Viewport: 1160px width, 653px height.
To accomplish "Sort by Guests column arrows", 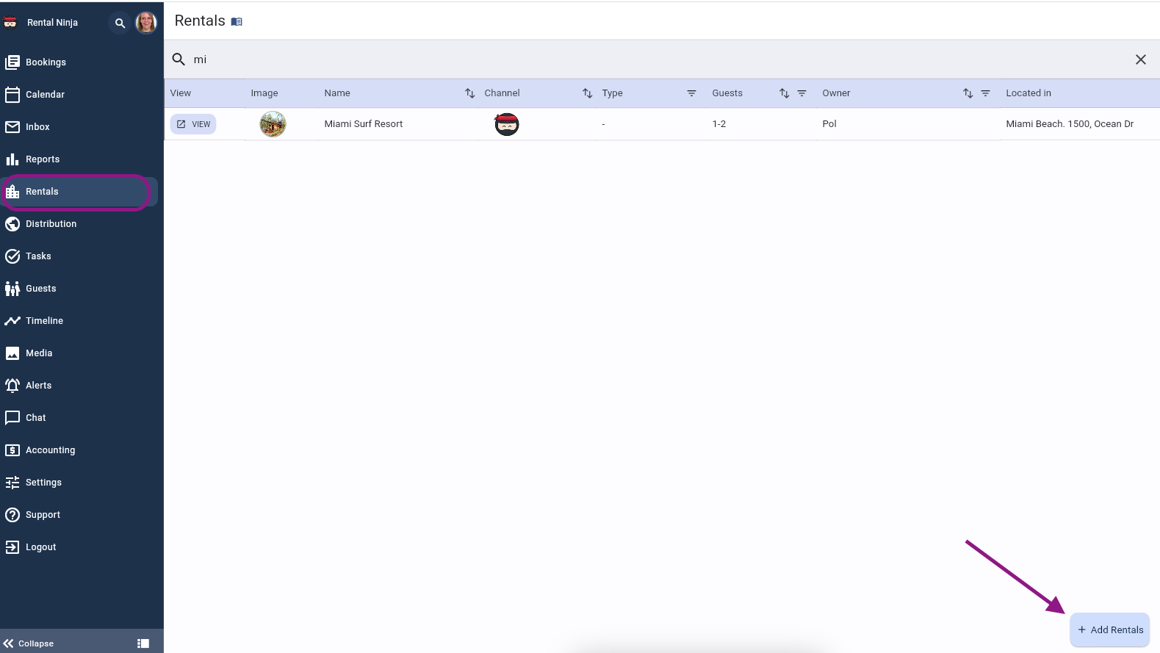I will (x=785, y=93).
